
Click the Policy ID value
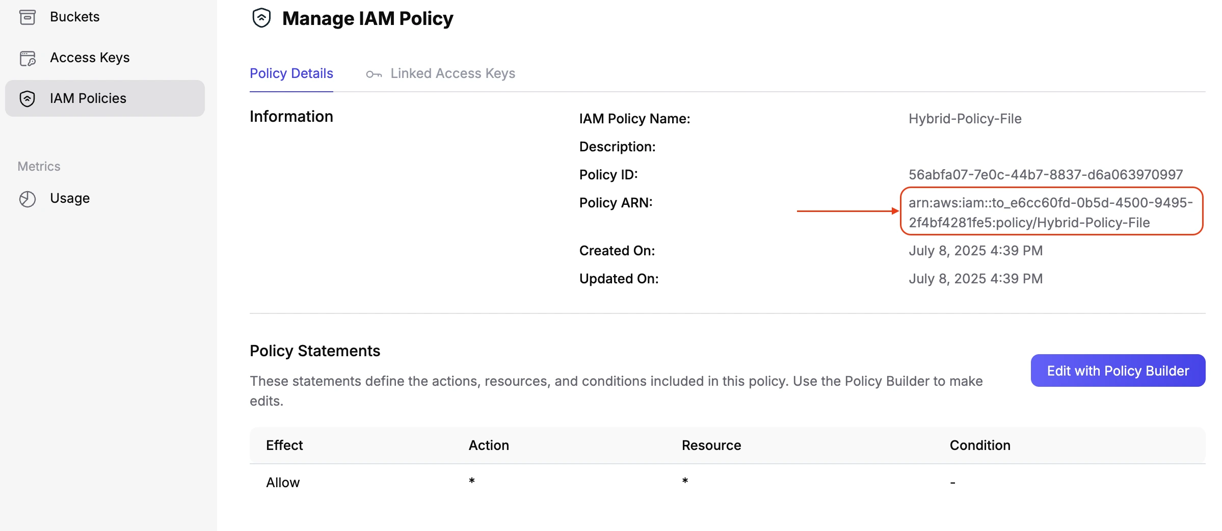coord(1045,175)
